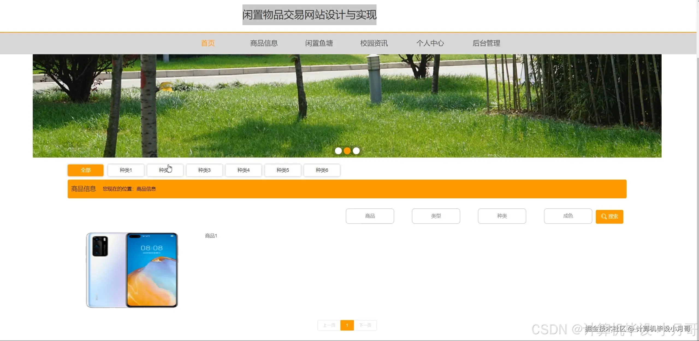The height and width of the screenshot is (341, 699).
Task: Go to previous page with 上一页
Action: [x=329, y=325]
